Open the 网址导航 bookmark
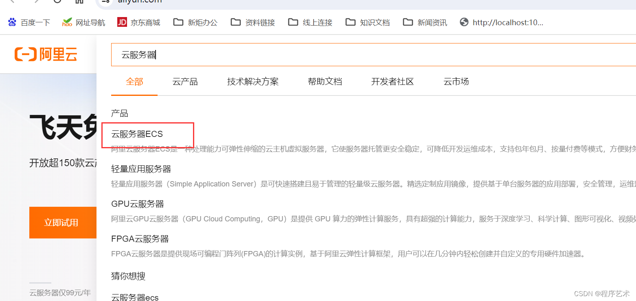This screenshot has height=301, width=636. click(x=84, y=22)
